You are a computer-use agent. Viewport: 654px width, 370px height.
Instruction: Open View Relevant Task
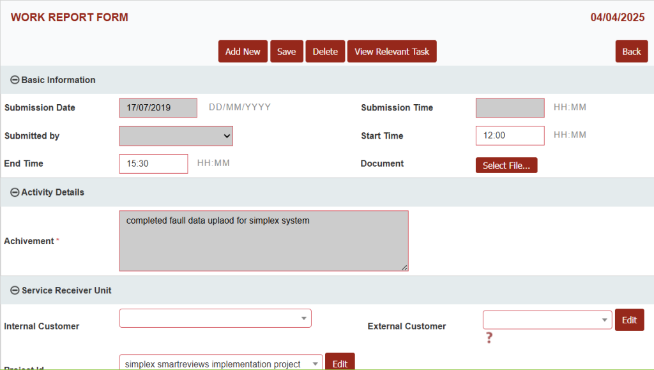(392, 52)
